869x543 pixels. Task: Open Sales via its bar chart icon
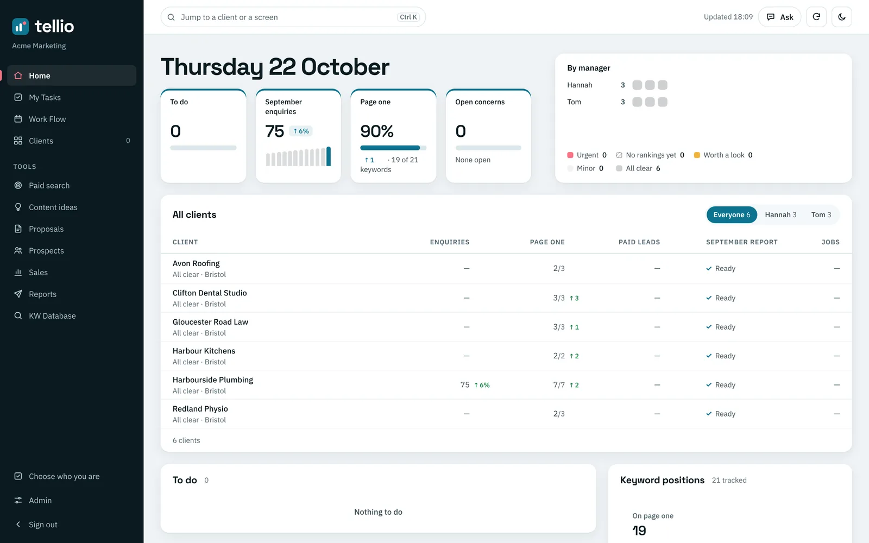(x=18, y=272)
